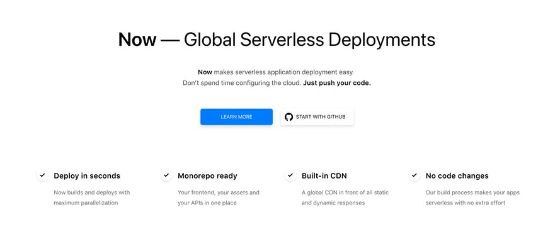Select the Deploy in seconds heading
Viewport: 560px width, 239px height.
tap(87, 176)
